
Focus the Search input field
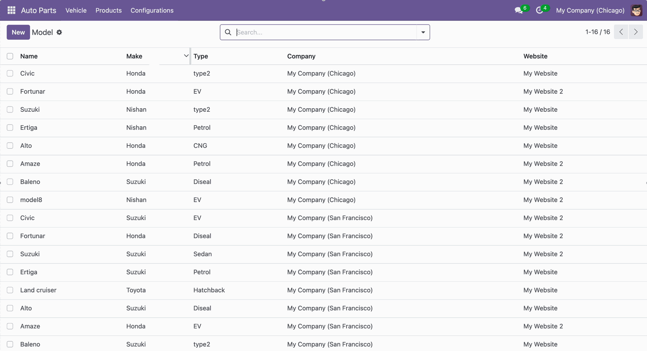click(x=325, y=32)
